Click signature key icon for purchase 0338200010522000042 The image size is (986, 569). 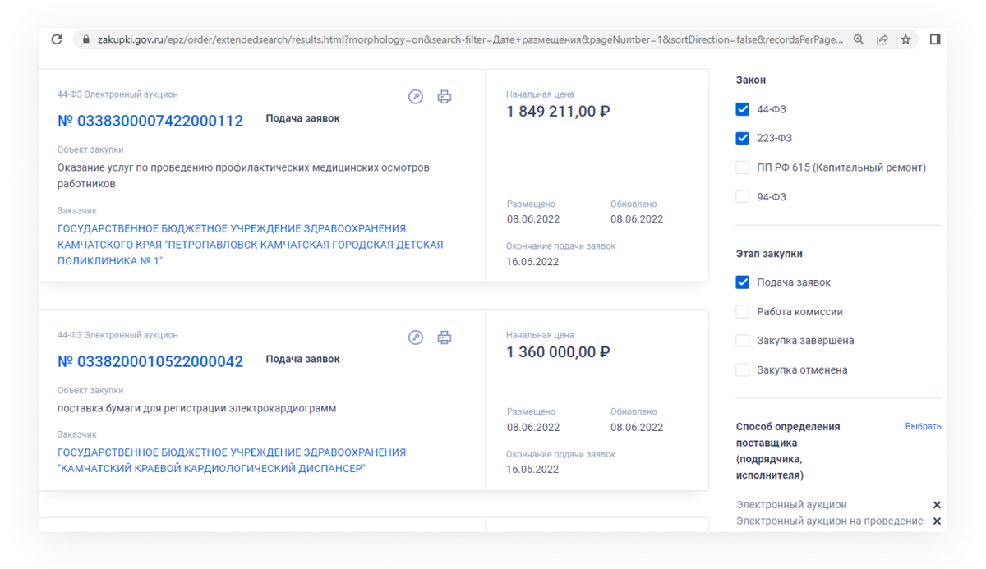(x=416, y=337)
